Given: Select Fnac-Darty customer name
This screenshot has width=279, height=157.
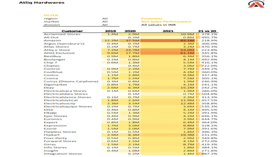Looking at the screenshot, I should pyautogui.click(x=55, y=138).
